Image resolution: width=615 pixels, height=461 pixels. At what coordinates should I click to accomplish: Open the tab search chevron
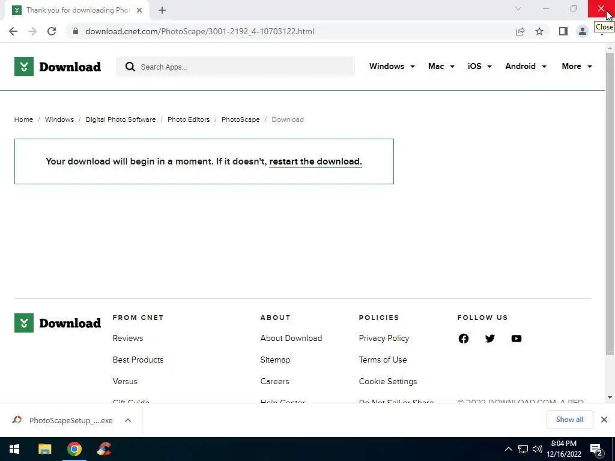518,8
